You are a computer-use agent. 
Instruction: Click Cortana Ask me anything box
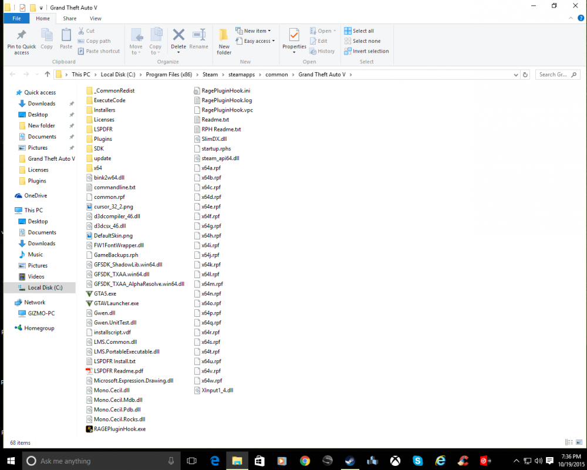tap(102, 461)
